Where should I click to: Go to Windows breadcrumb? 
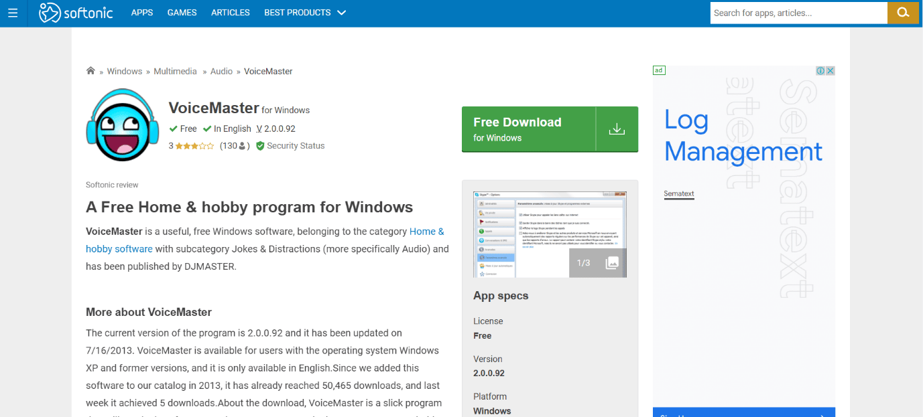(x=125, y=71)
